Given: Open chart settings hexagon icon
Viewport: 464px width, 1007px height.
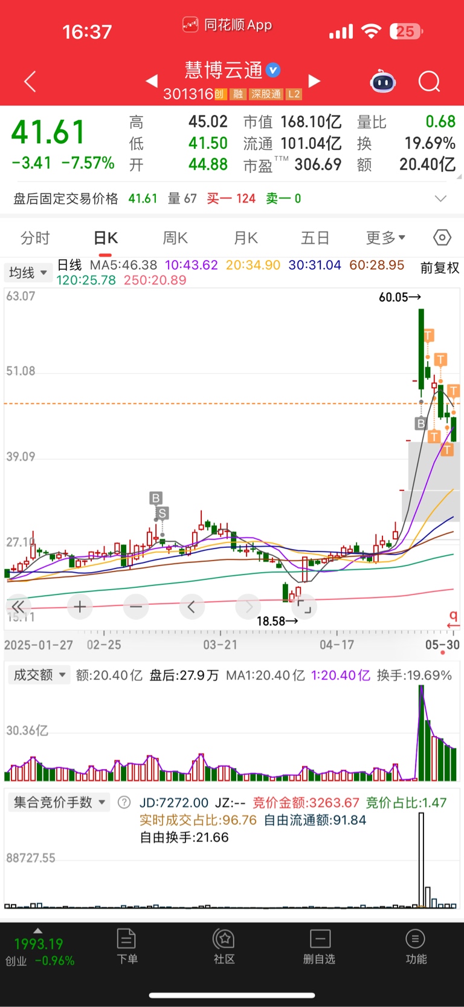Looking at the screenshot, I should point(442,238).
